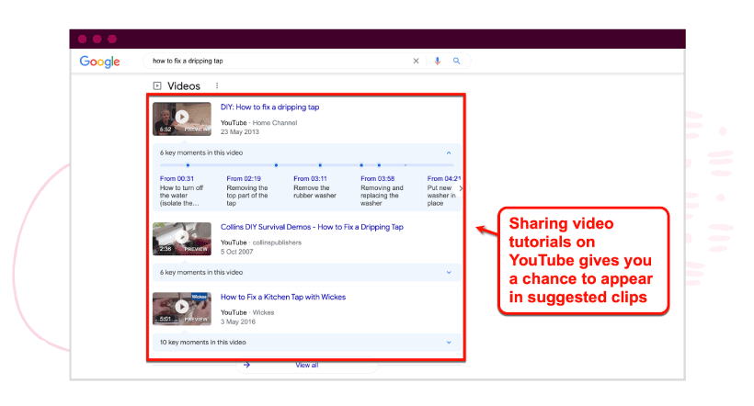Open 'DIY: How to fix a dripping tap' link
Image resolution: width=754 pixels, height=406 pixels.
pos(269,107)
